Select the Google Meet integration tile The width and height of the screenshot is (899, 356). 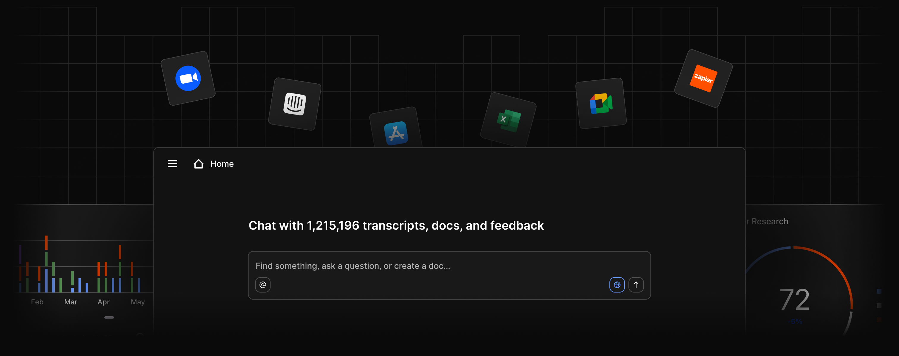[x=601, y=104]
